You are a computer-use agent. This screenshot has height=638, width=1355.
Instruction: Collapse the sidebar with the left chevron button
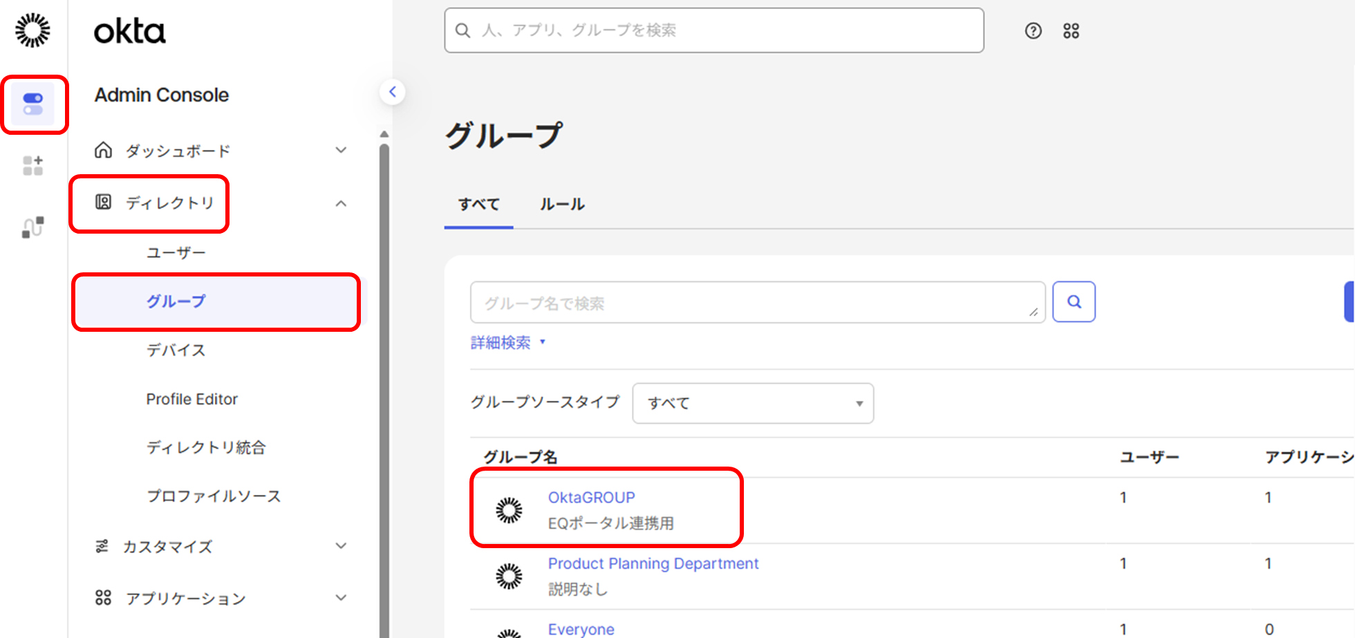pos(392,91)
